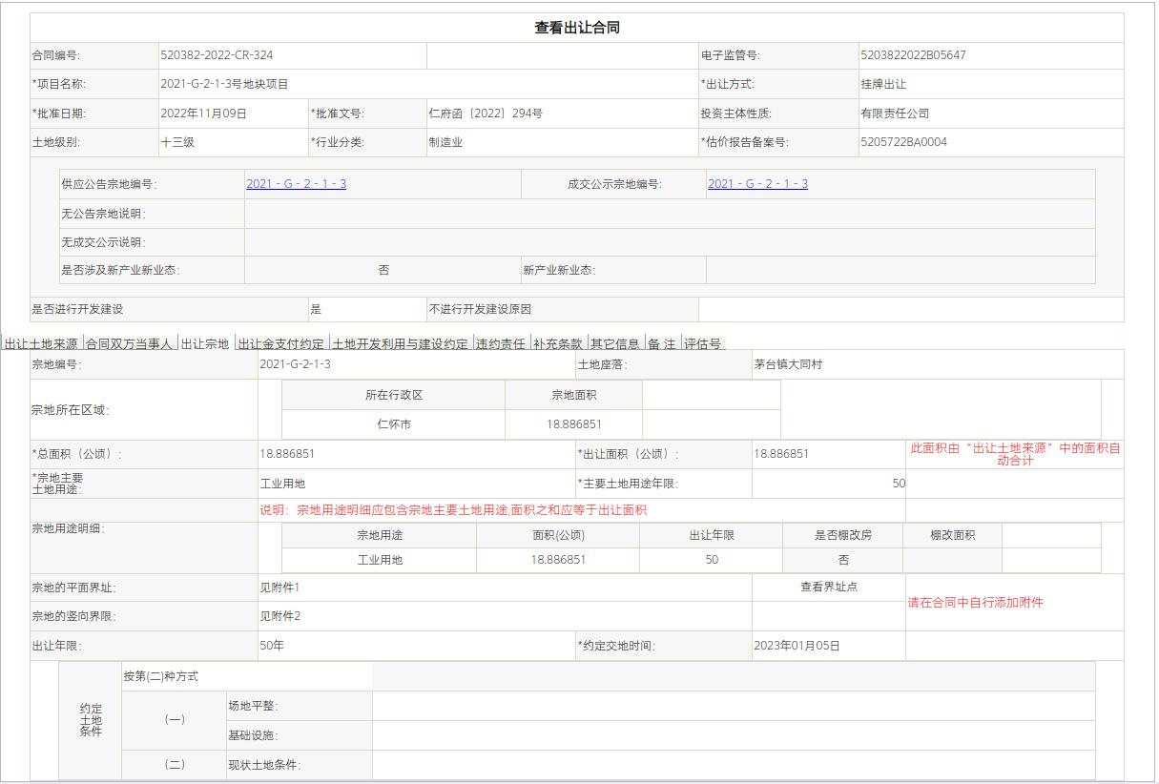Show the 违约责任 tab
This screenshot has height=784, width=1159.
pos(501,343)
